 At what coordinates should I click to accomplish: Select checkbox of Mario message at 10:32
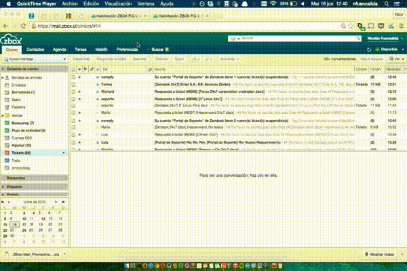73,127
